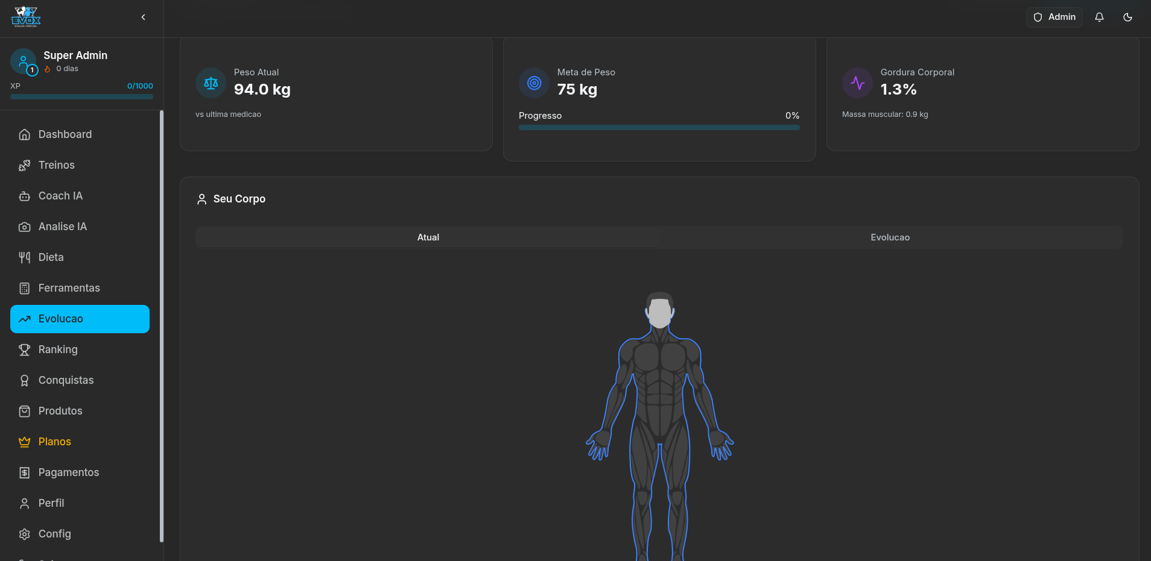Collapse the sidebar with the chevron
The image size is (1151, 561).
click(143, 17)
